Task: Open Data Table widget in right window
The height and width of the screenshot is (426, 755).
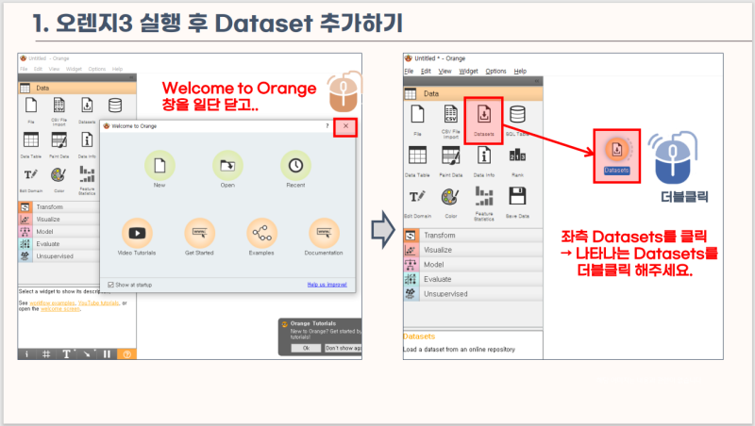Action: click(x=417, y=161)
